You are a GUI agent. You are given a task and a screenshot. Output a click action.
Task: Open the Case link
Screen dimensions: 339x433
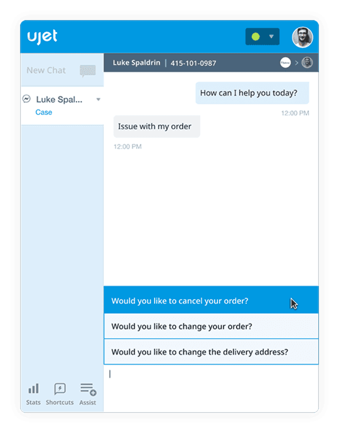[x=44, y=112]
